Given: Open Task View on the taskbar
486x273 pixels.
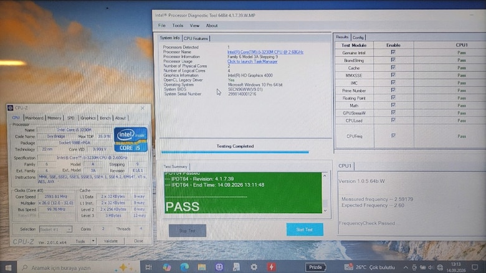Looking at the screenshot, I should coord(148,267).
